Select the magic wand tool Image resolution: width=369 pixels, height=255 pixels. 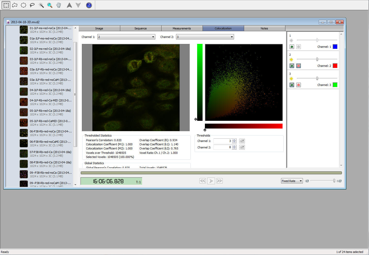click(x=41, y=5)
